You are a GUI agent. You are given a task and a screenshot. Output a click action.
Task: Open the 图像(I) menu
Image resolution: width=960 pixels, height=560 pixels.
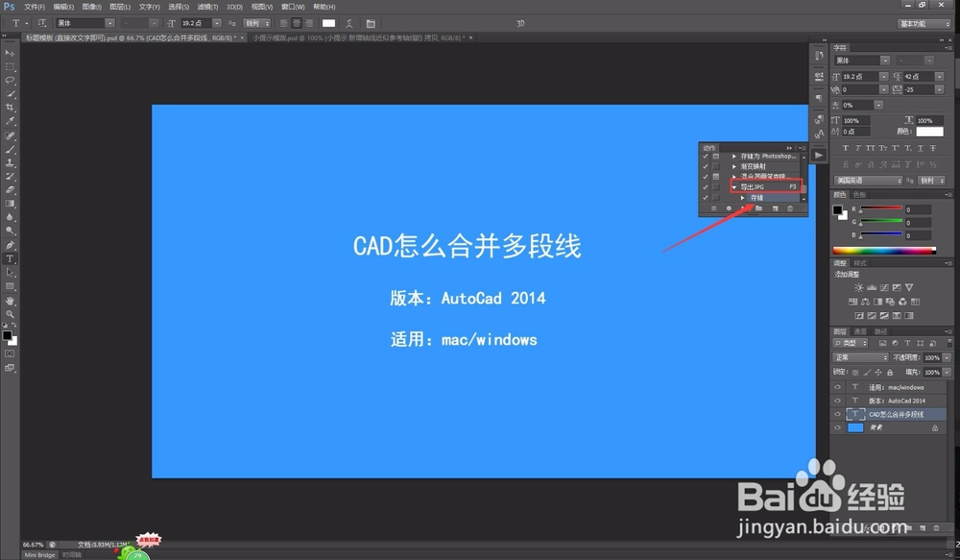pyautogui.click(x=92, y=7)
